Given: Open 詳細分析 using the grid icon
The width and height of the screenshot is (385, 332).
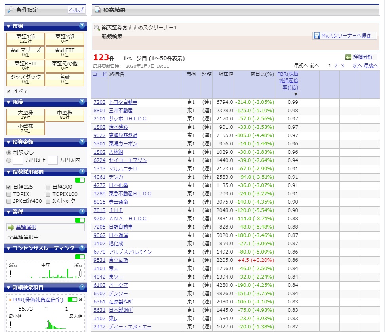Looking at the screenshot, I should [x=348, y=57].
